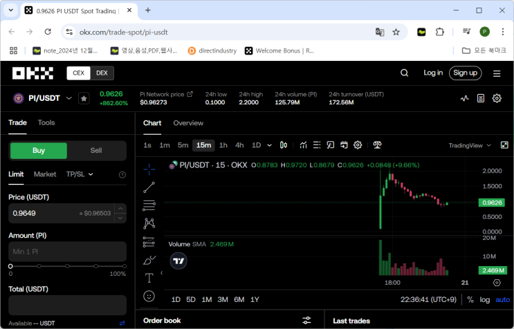This screenshot has height=329, width=514.
Task: Switch to the Tools tab
Action: point(46,123)
